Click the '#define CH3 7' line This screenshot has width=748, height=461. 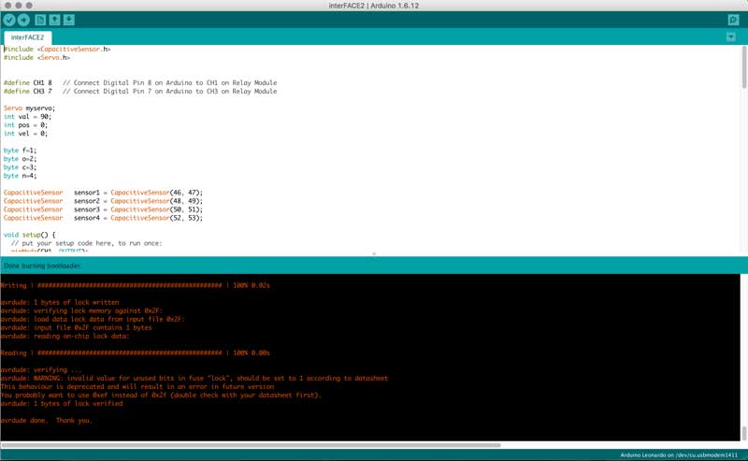click(139, 91)
